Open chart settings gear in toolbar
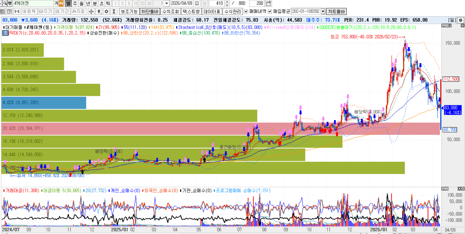465x234 pixels. [x=106, y=11]
